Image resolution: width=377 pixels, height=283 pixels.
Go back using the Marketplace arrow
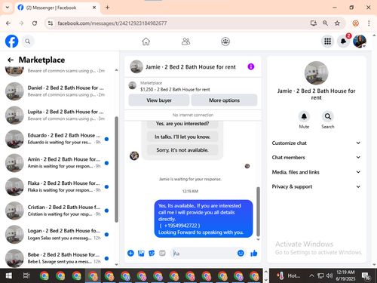click(11, 60)
